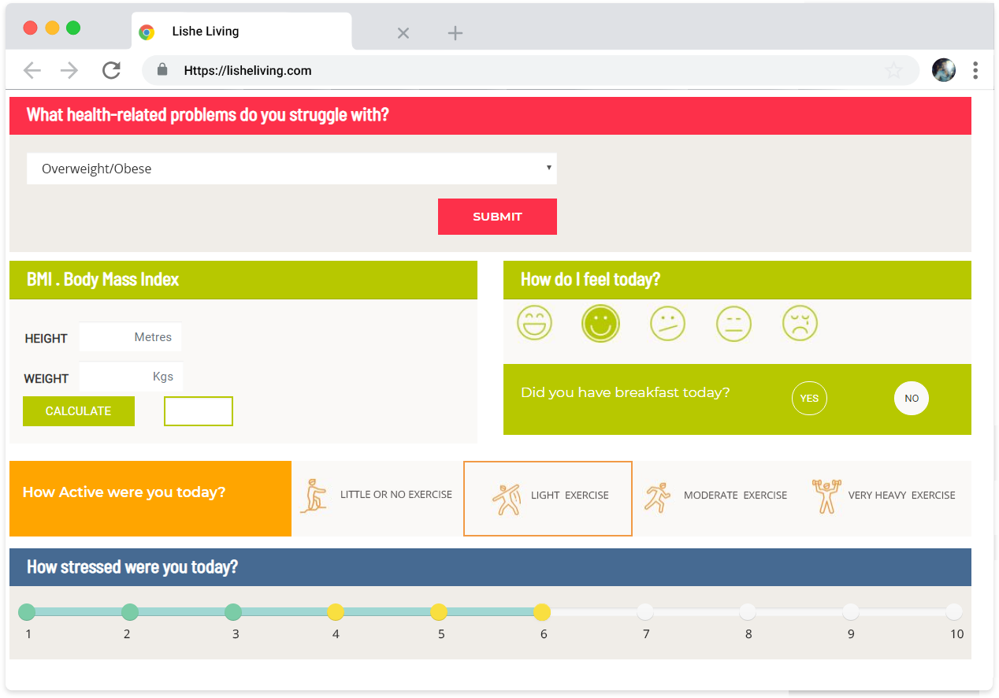Set stress level slider to 4
This screenshot has height=698, width=999.
pos(336,612)
